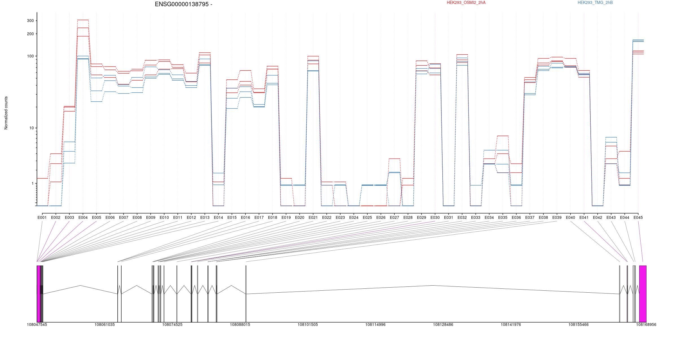
Task: Click exon label E001
Action: click(42, 217)
